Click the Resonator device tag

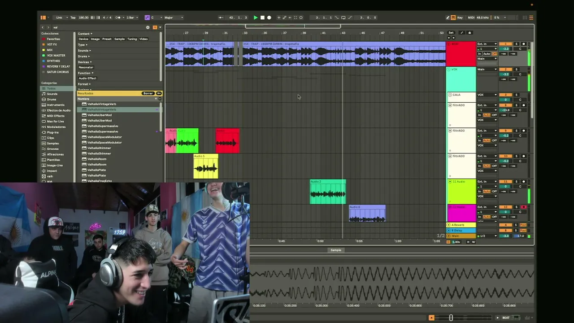tap(86, 67)
